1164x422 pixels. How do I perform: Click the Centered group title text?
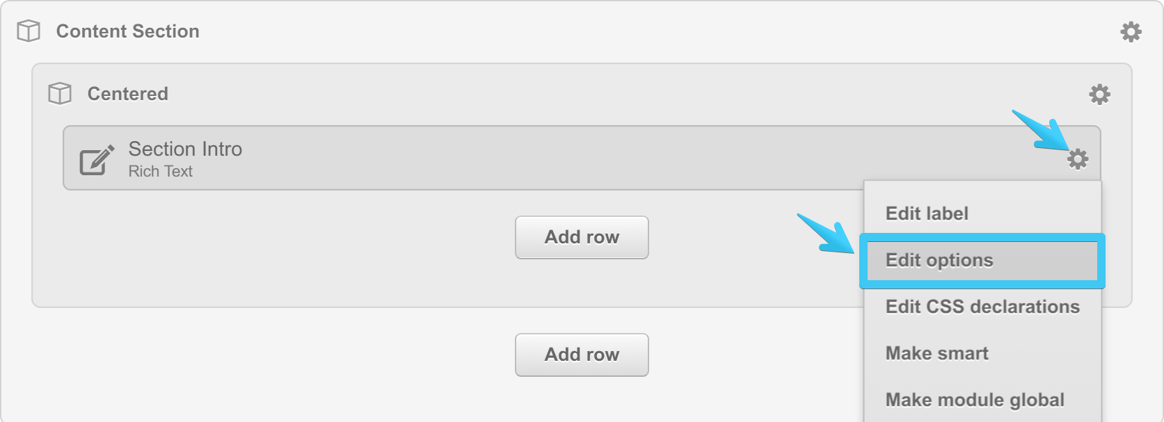pyautogui.click(x=127, y=94)
